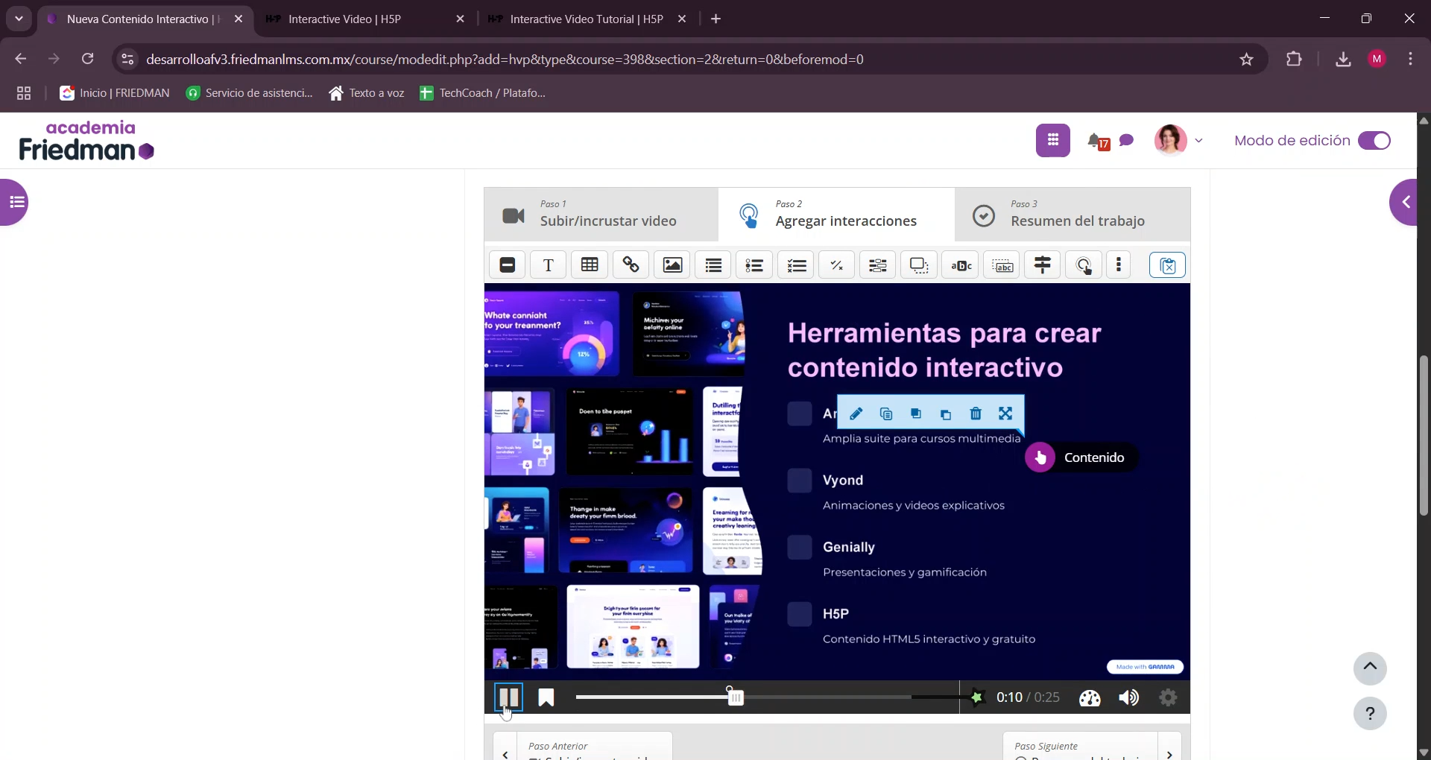Bring the selected interaction to front
This screenshot has height=760, width=1431.
[x=916, y=414]
